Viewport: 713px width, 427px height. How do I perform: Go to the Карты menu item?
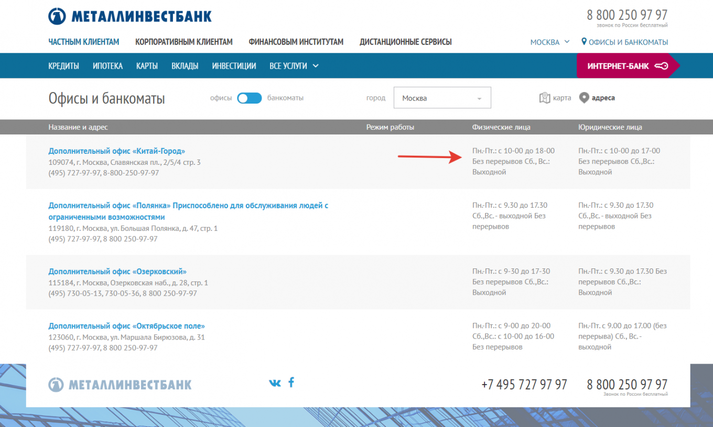147,66
